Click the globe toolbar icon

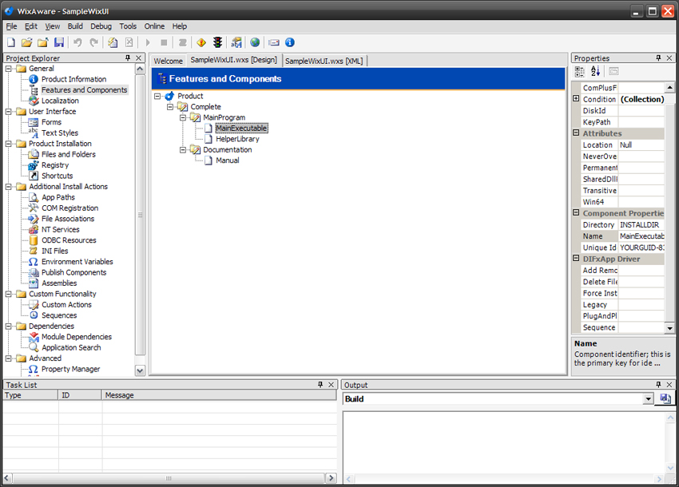255,42
